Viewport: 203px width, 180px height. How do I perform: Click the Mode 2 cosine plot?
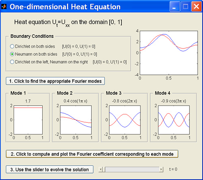click(76, 120)
